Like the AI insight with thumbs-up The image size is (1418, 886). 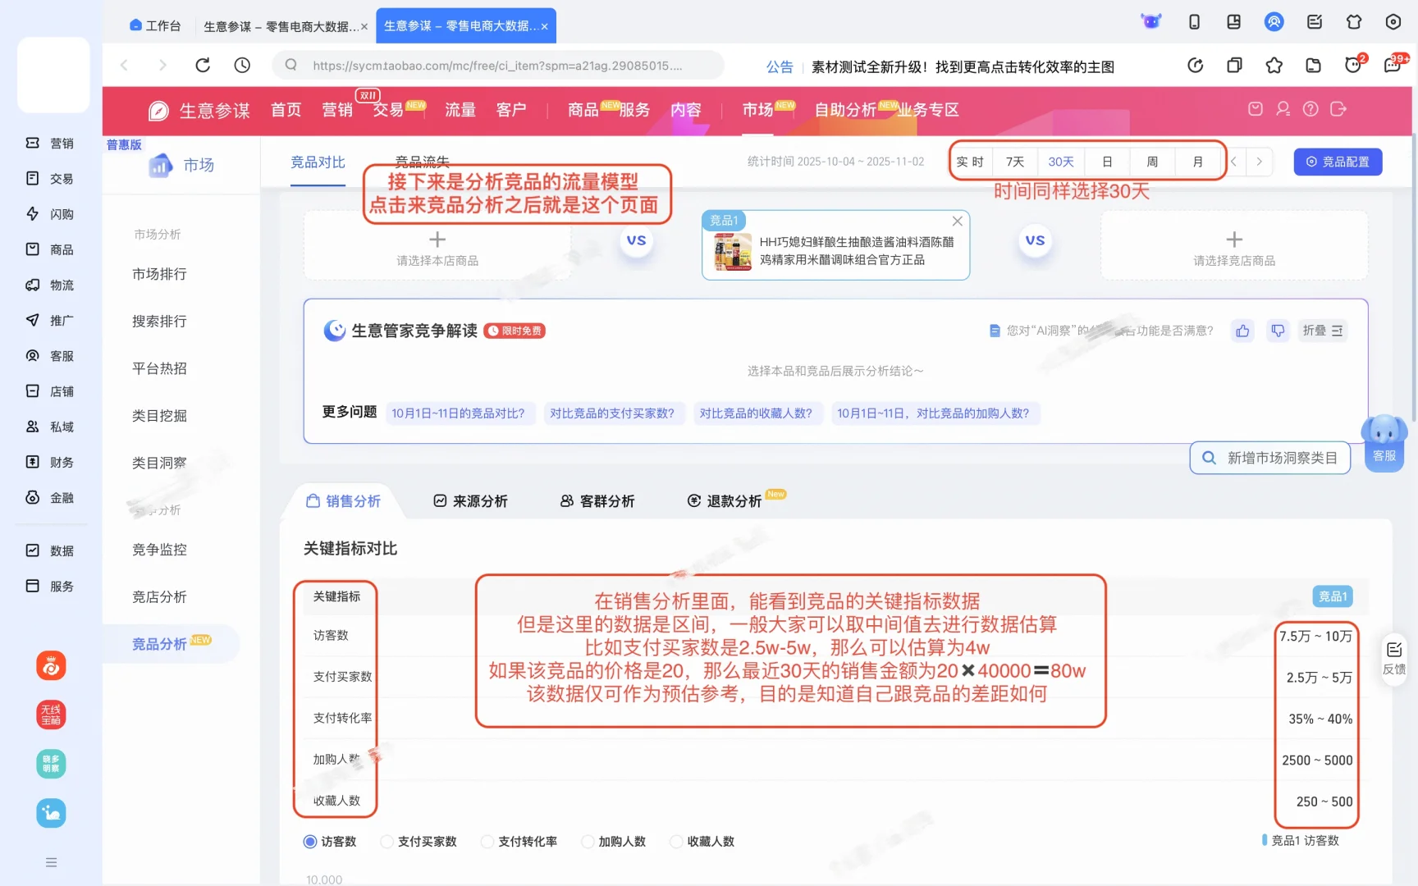pos(1243,331)
